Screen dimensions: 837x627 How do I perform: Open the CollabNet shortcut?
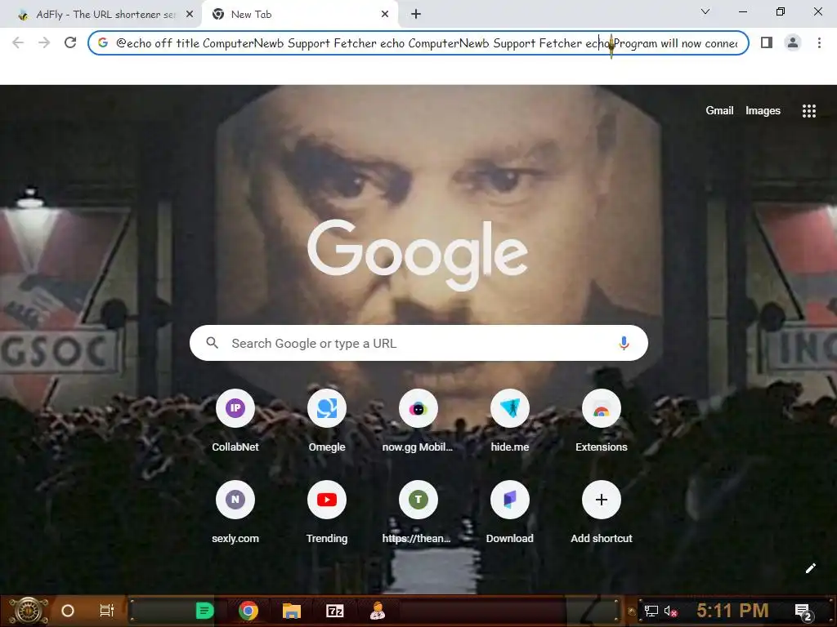(235, 420)
